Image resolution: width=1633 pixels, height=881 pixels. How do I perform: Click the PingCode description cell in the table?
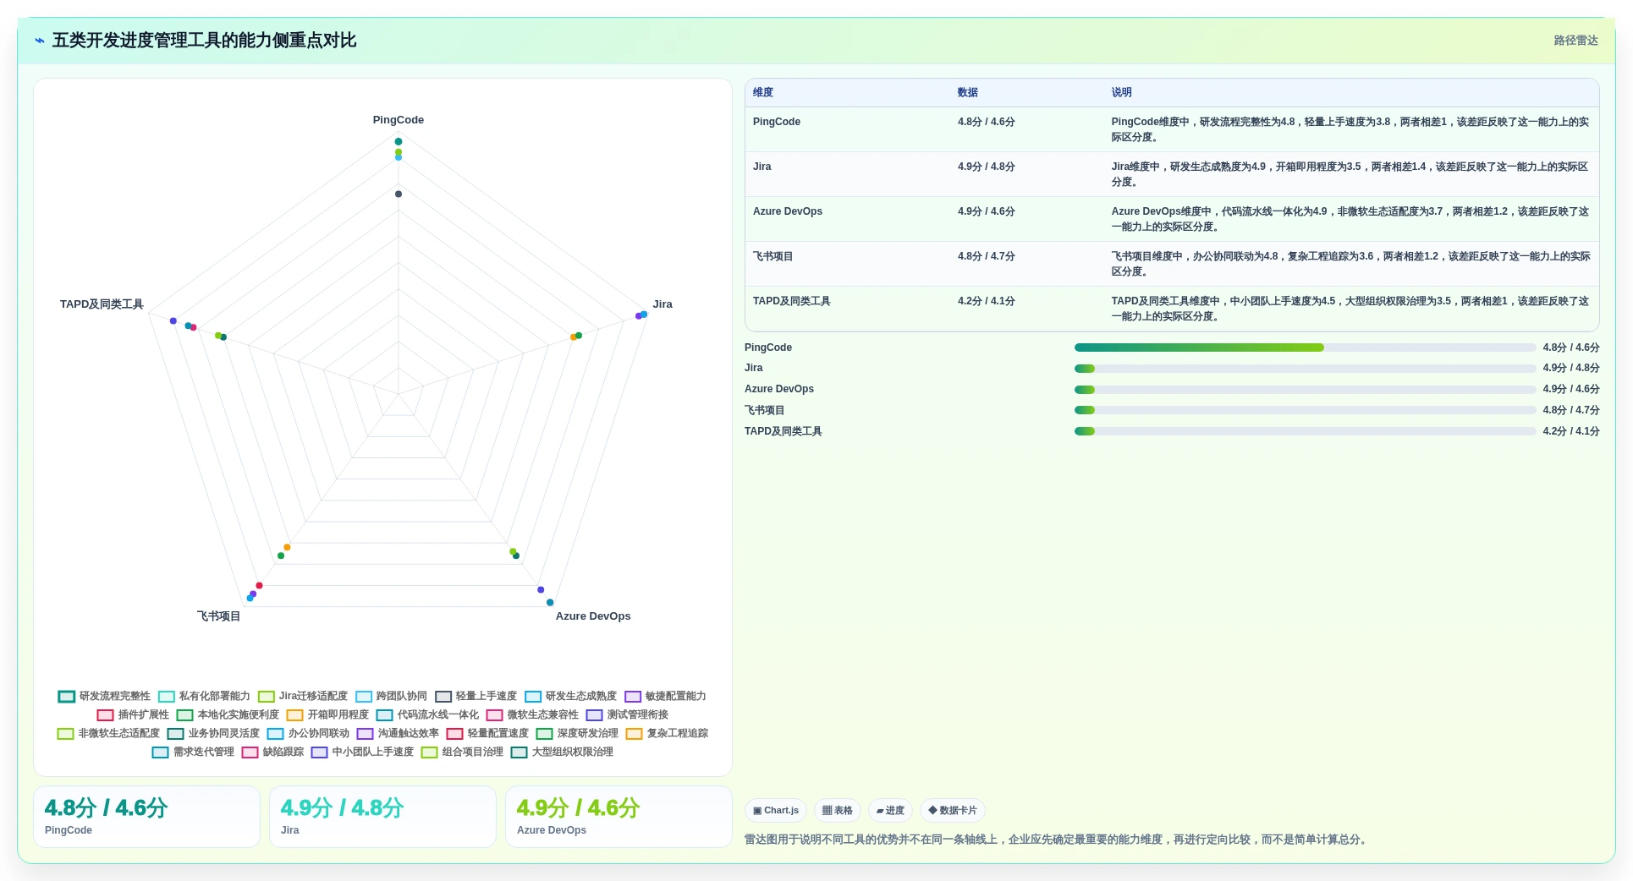click(x=1350, y=129)
